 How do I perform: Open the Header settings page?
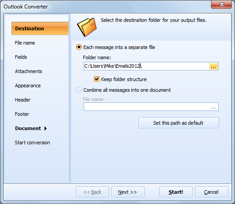[x=23, y=100]
